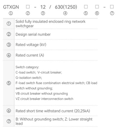Select the Rated current (A) row
Viewport: 121px width, 137px height.
tap(50, 55)
